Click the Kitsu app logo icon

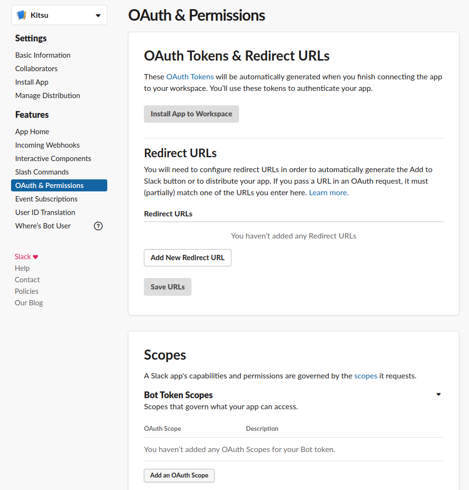coord(21,15)
